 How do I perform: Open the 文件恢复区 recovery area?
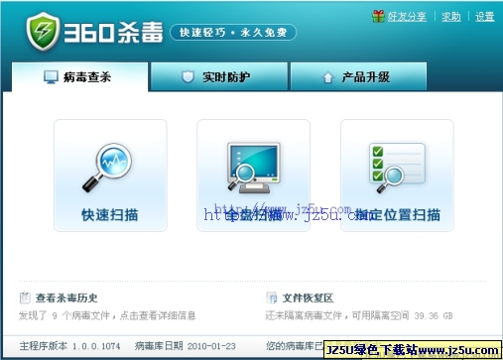(x=308, y=298)
